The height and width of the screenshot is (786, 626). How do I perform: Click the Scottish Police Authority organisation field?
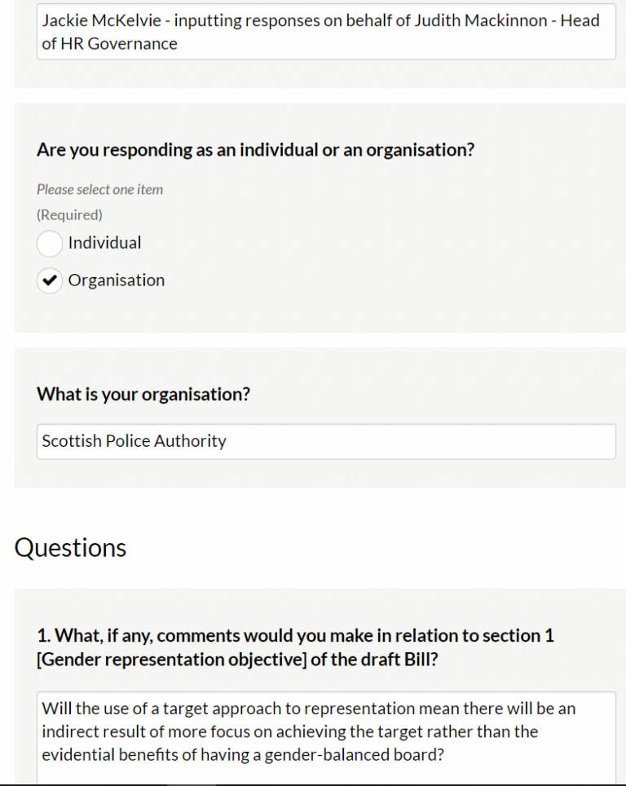[x=326, y=441]
